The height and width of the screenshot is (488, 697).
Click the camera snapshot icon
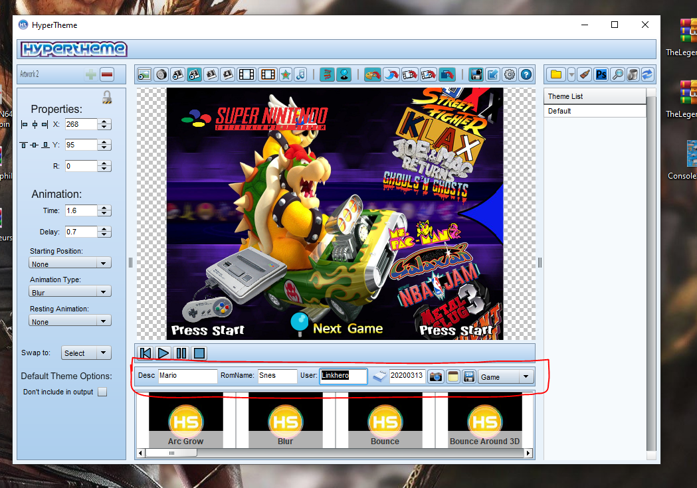pyautogui.click(x=436, y=377)
